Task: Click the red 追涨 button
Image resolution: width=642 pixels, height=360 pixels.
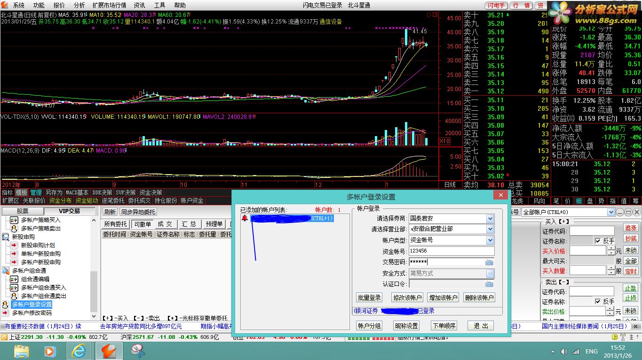Action: click(x=631, y=228)
